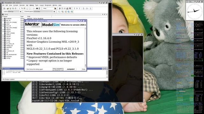Image resolution: width=204 pixels, height=114 pixels.
Task: Expand the vital2000 library node
Action: [x=3, y=47]
